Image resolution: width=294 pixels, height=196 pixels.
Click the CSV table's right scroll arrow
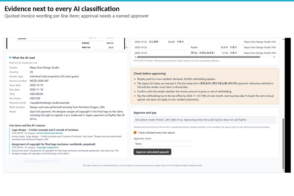click(x=274, y=57)
